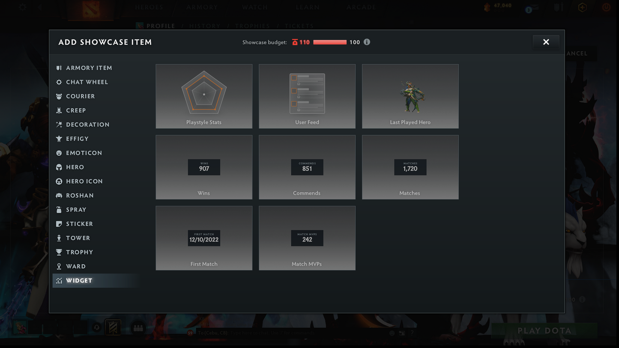Click the Armory Item shield icon

(59, 68)
